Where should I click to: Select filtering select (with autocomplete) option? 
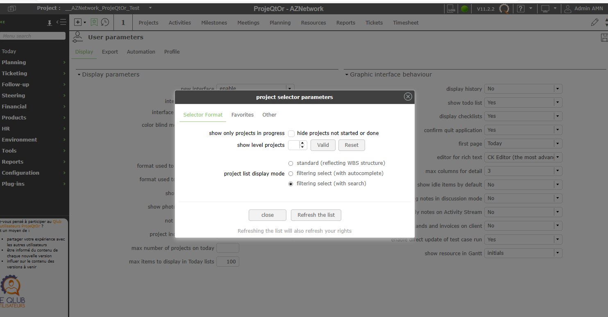coord(291,173)
